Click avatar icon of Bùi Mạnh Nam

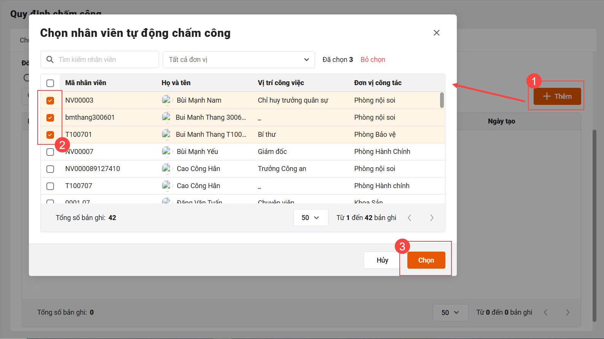pos(166,100)
